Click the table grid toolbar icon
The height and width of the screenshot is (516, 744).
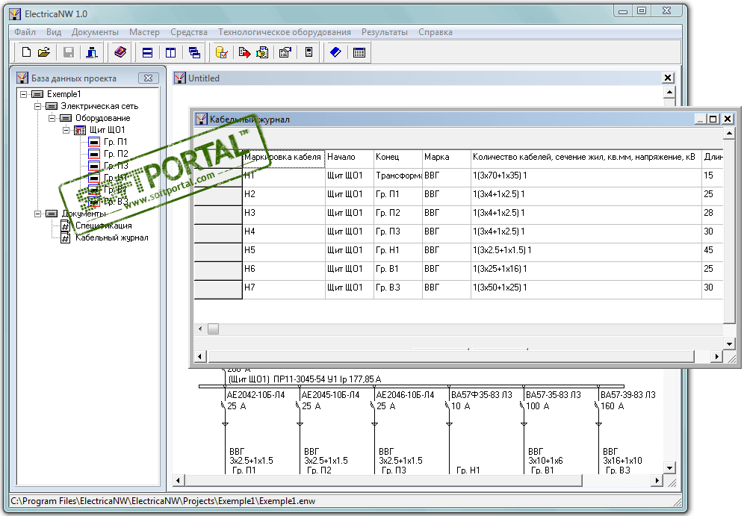[x=359, y=52]
